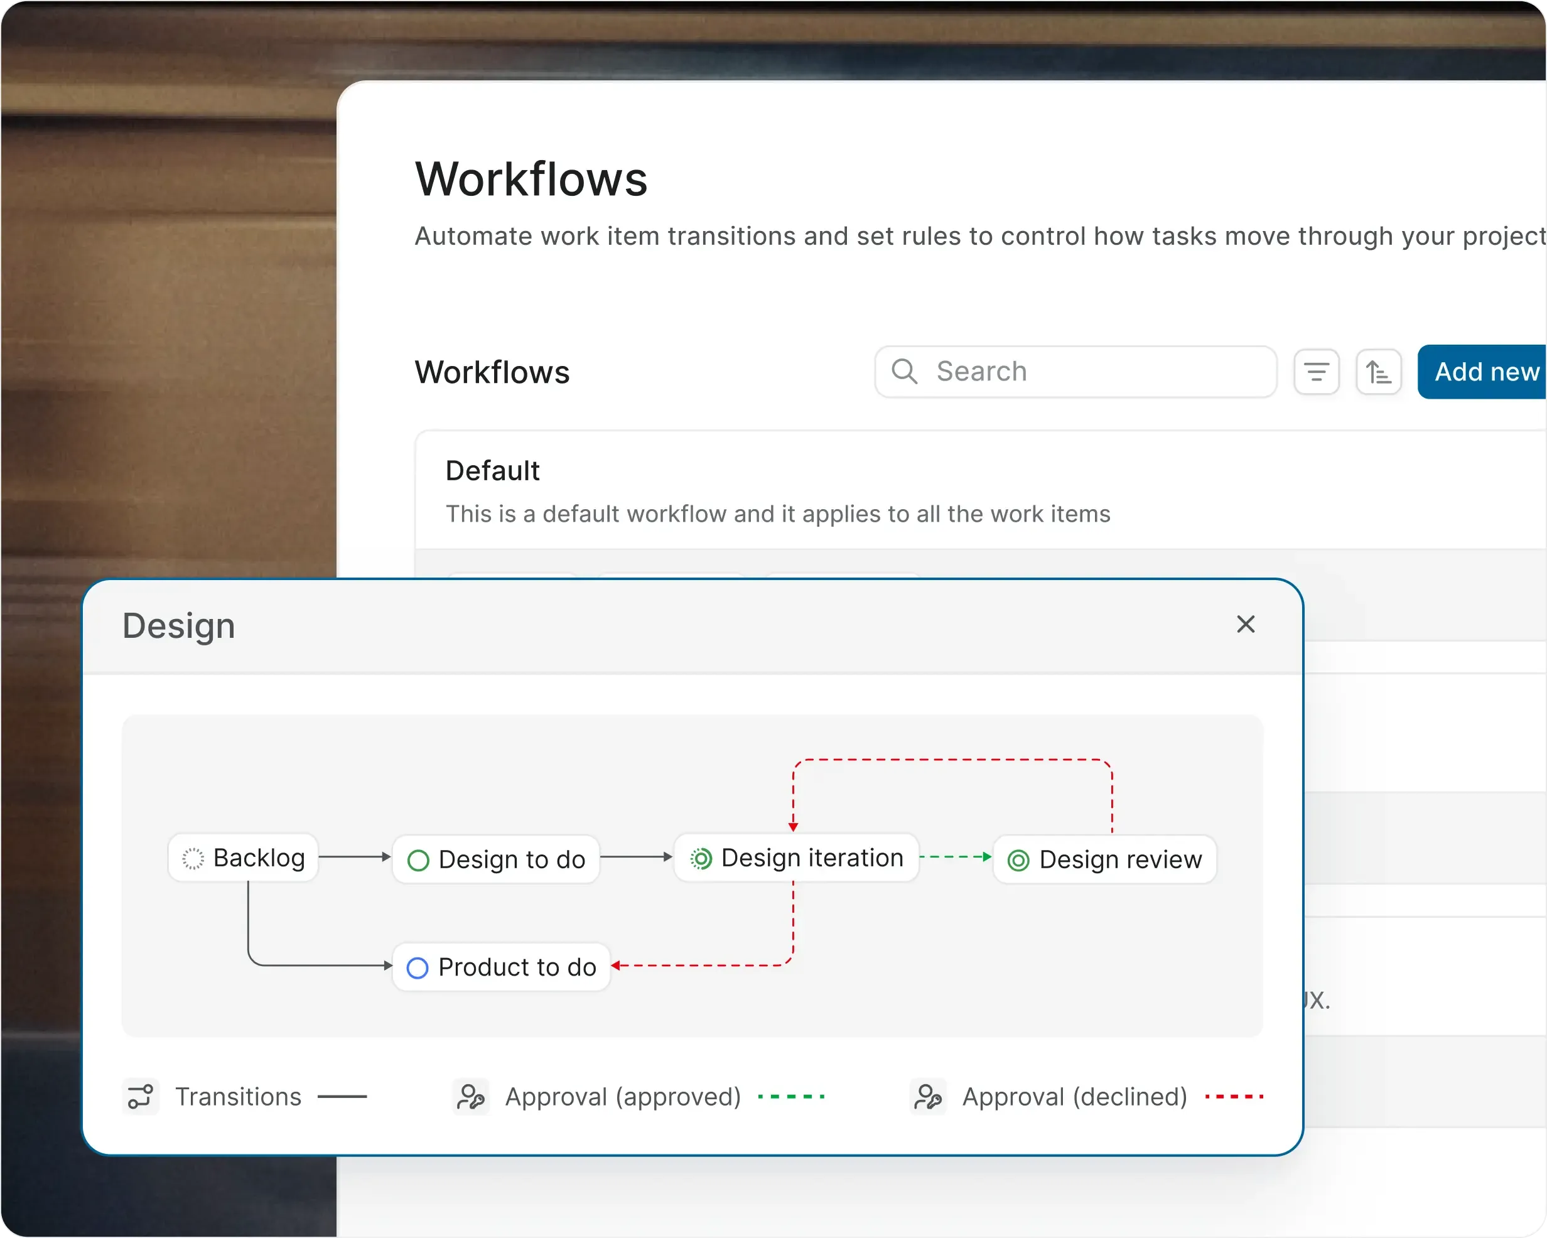Screen dimensions: 1547x1238
Task: Select the Design review node
Action: coord(1105,859)
